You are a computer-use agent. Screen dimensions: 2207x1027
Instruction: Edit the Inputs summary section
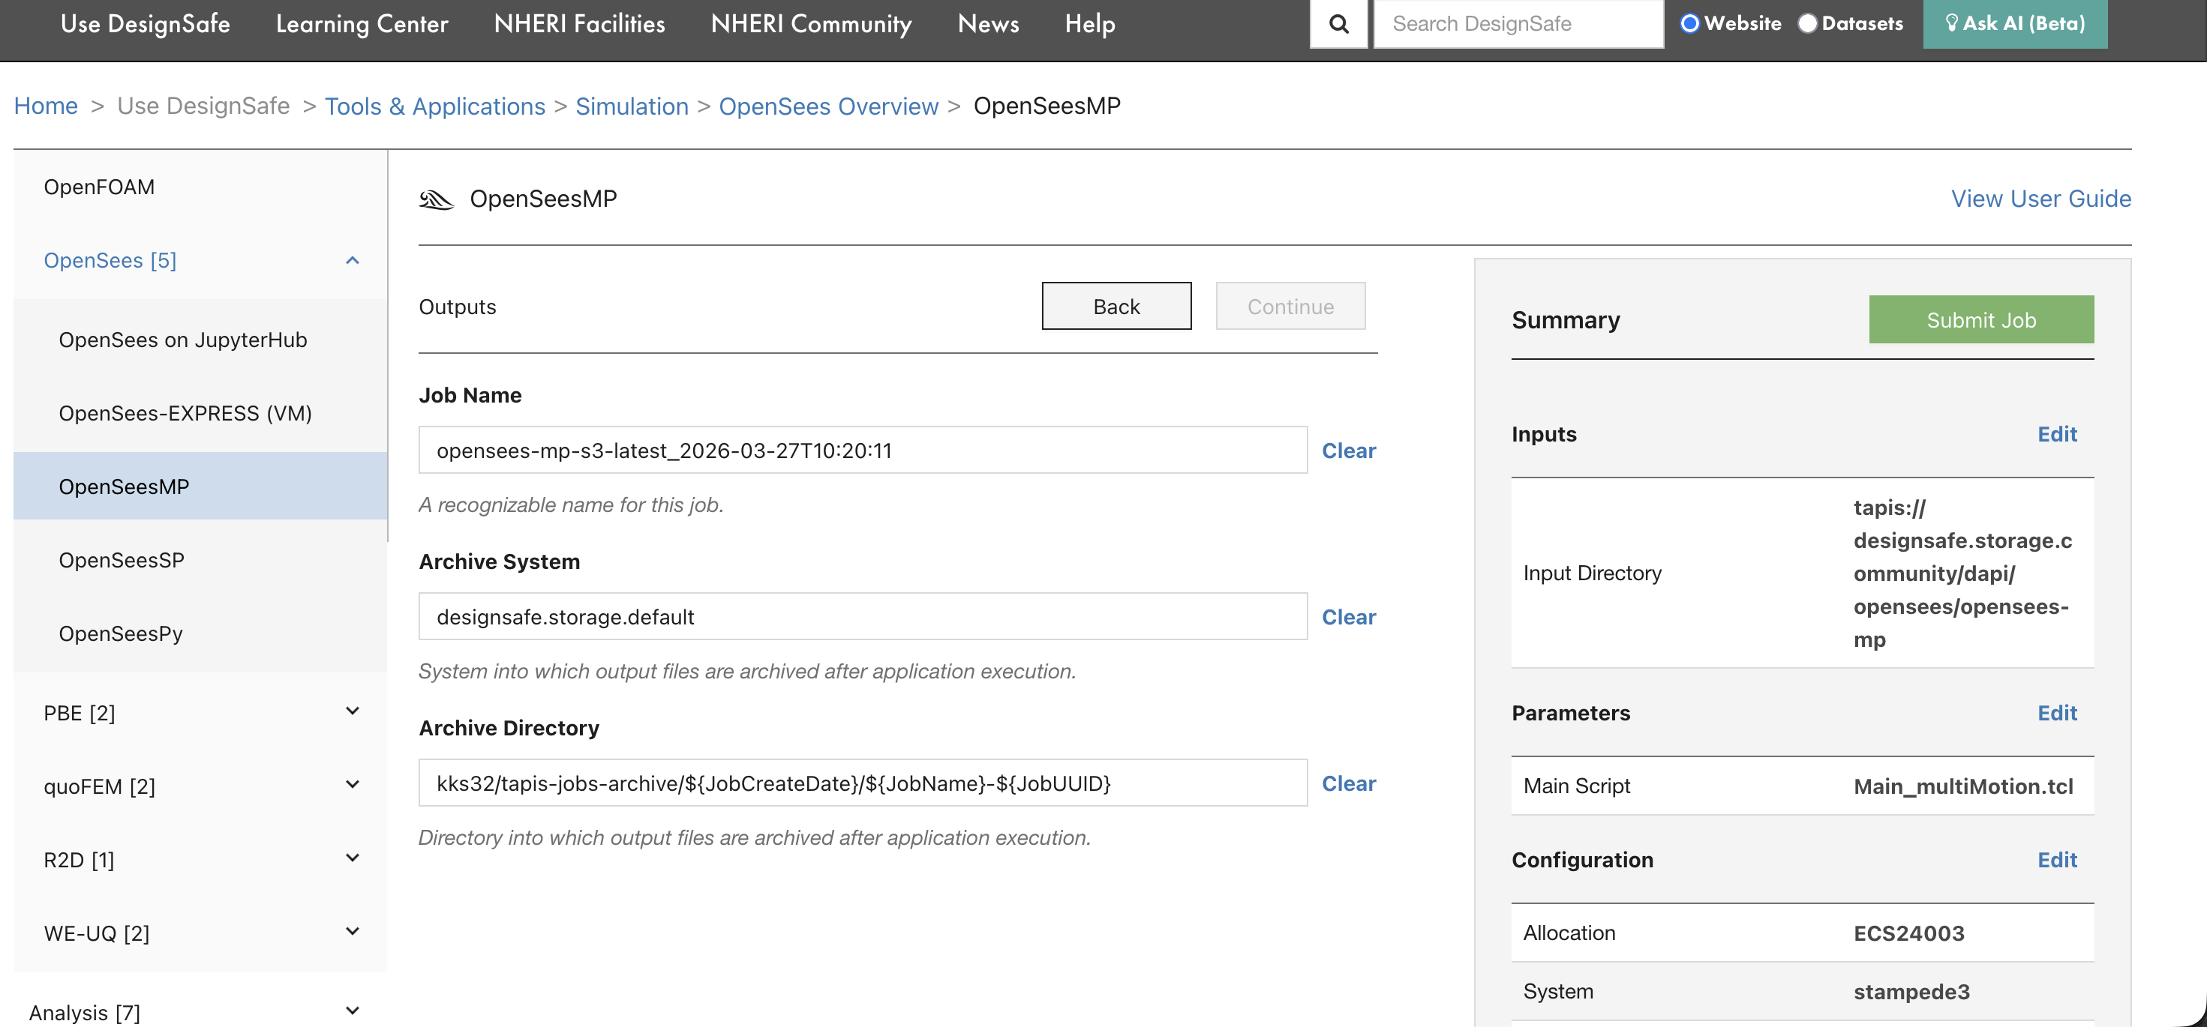(x=2057, y=435)
